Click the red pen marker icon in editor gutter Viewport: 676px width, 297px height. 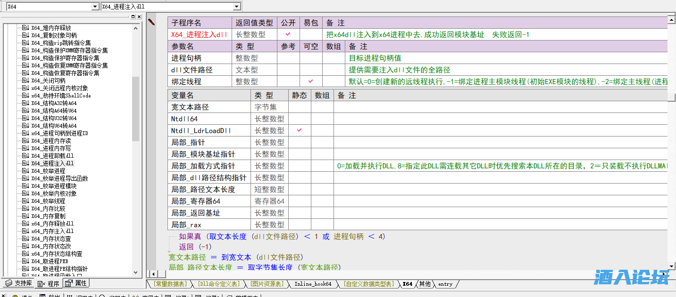[151, 22]
